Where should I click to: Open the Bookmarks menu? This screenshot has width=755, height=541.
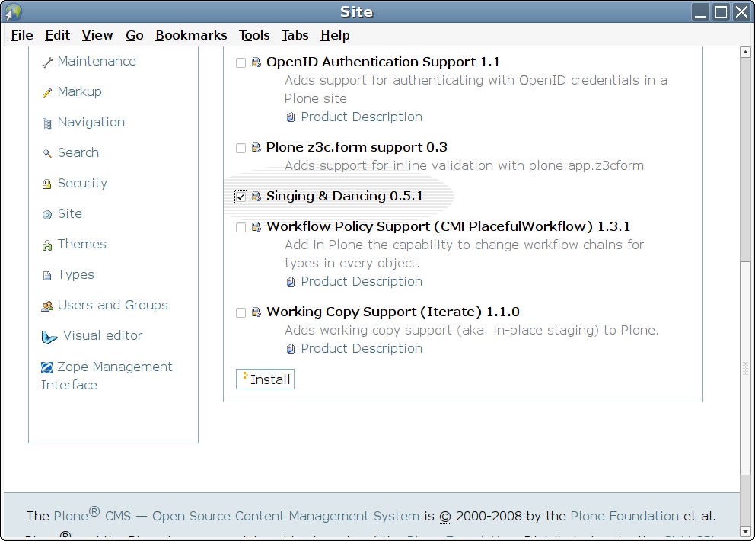coord(191,35)
